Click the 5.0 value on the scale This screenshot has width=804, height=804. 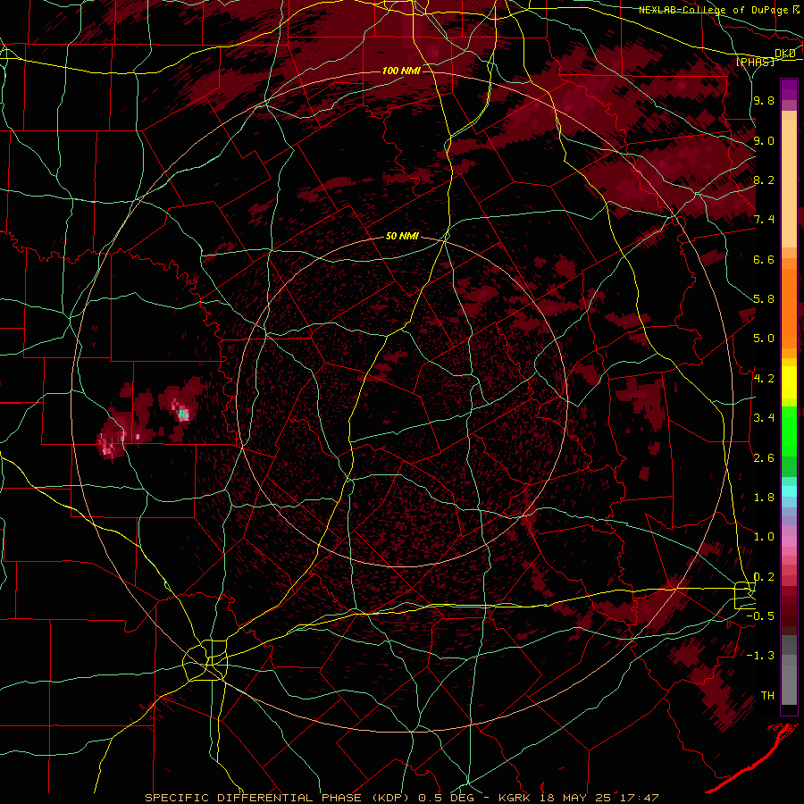[x=764, y=339]
